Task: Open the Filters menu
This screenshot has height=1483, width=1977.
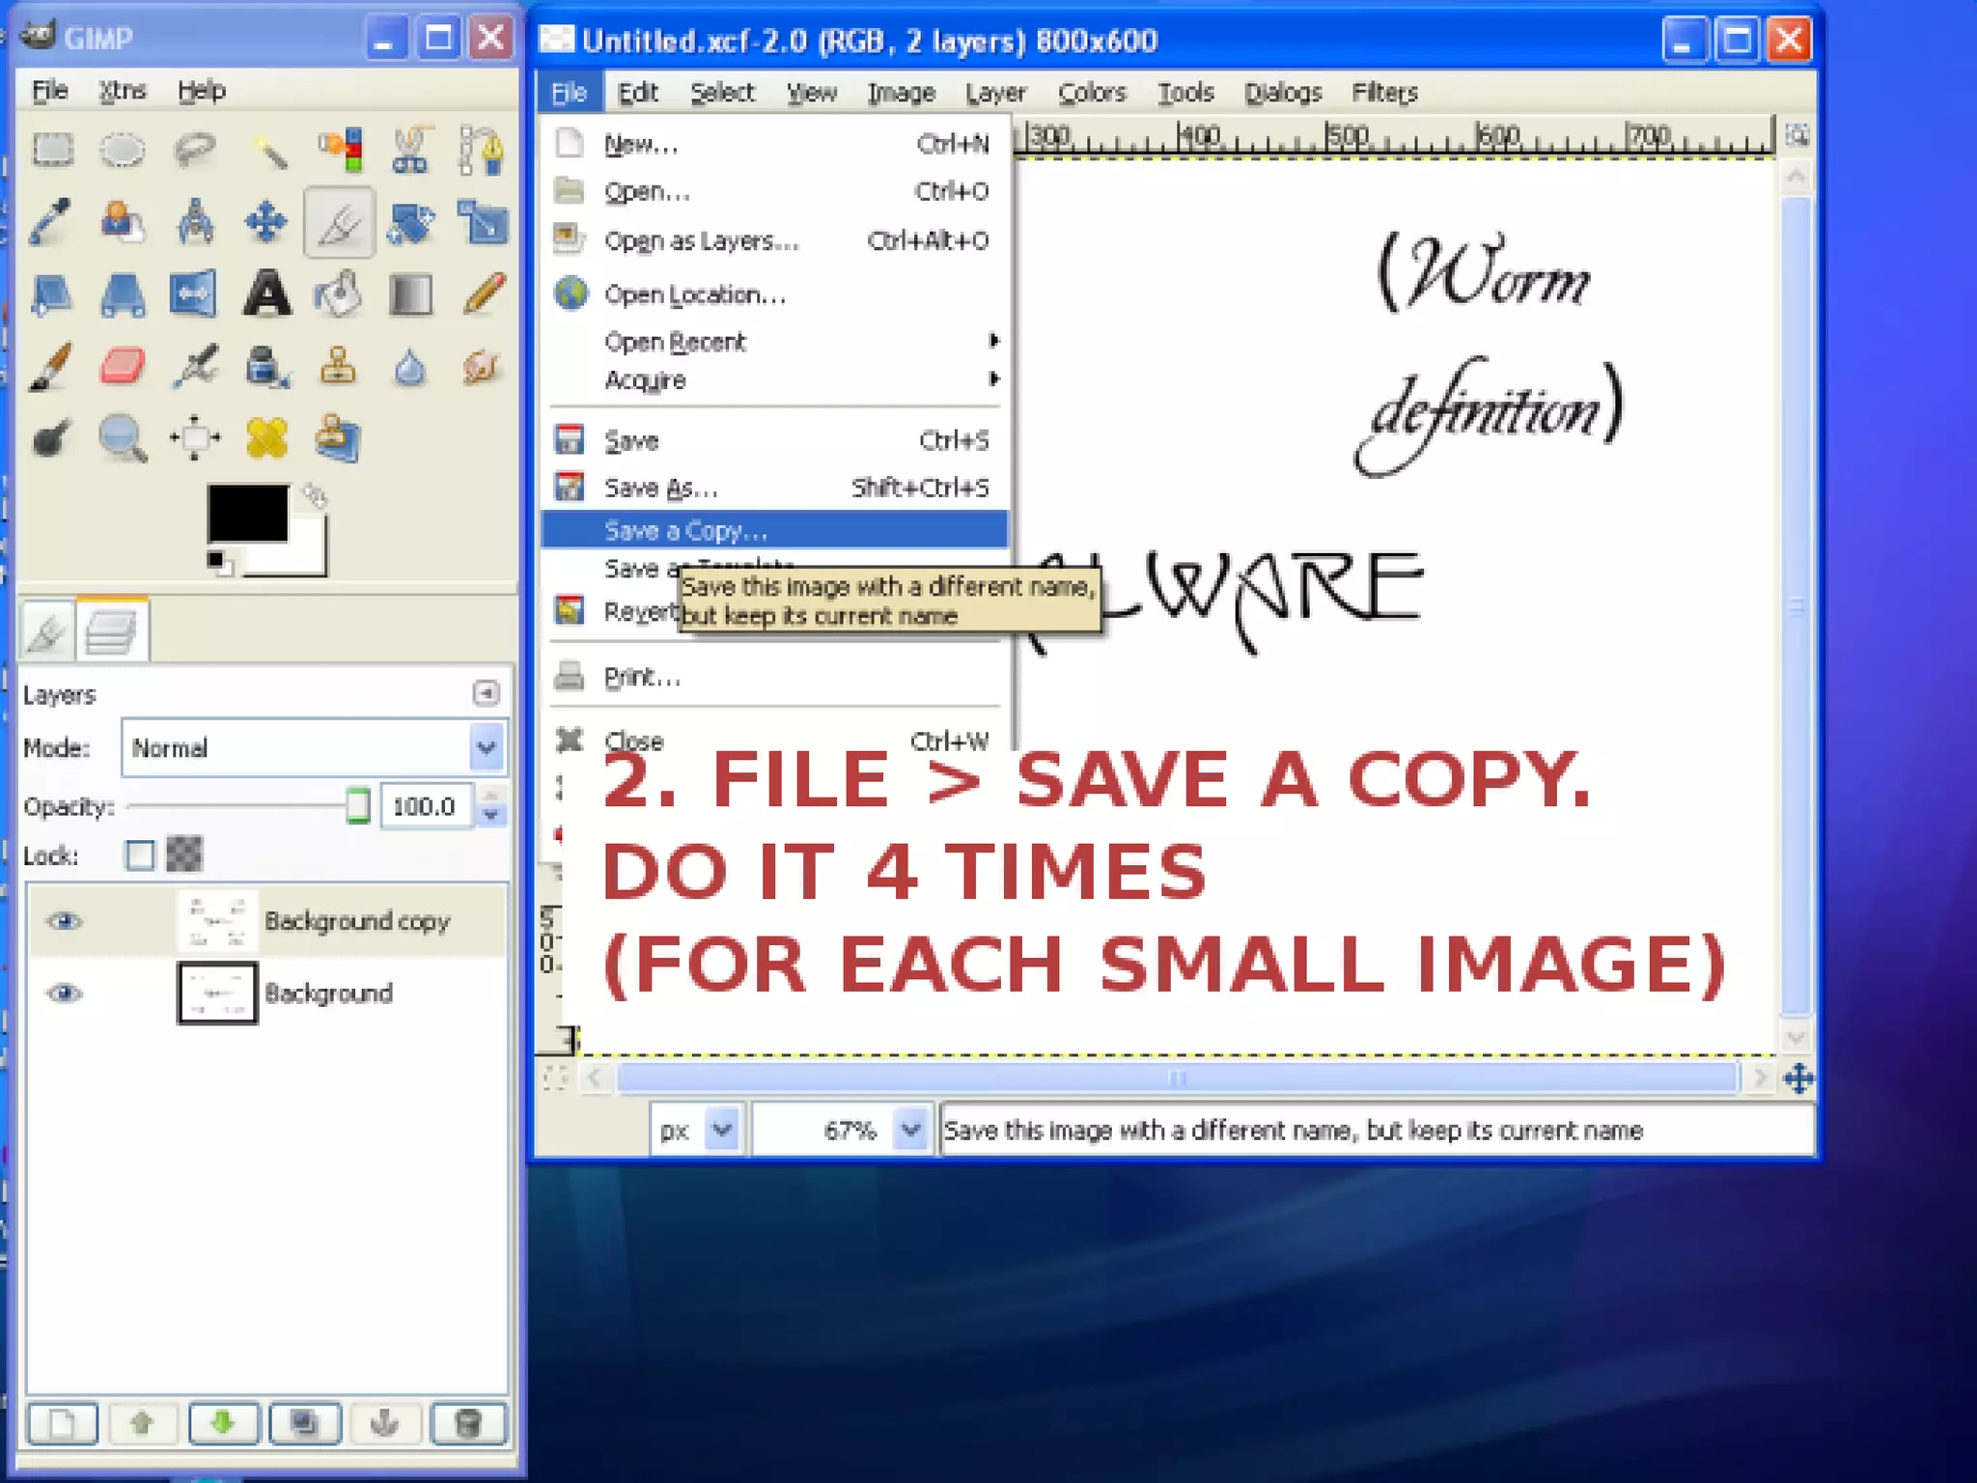Action: coord(1383,93)
